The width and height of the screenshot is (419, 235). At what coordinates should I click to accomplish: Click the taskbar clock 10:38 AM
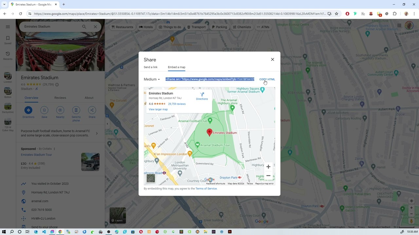coord(412,232)
